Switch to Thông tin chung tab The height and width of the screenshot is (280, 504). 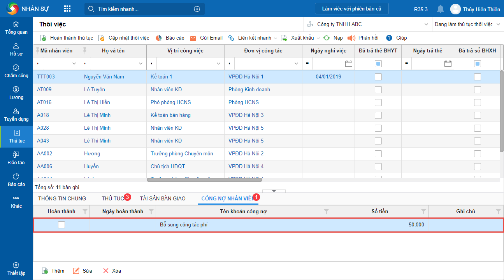click(62, 198)
